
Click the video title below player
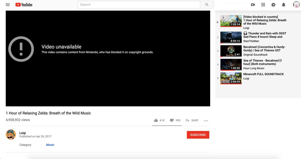point(48,113)
